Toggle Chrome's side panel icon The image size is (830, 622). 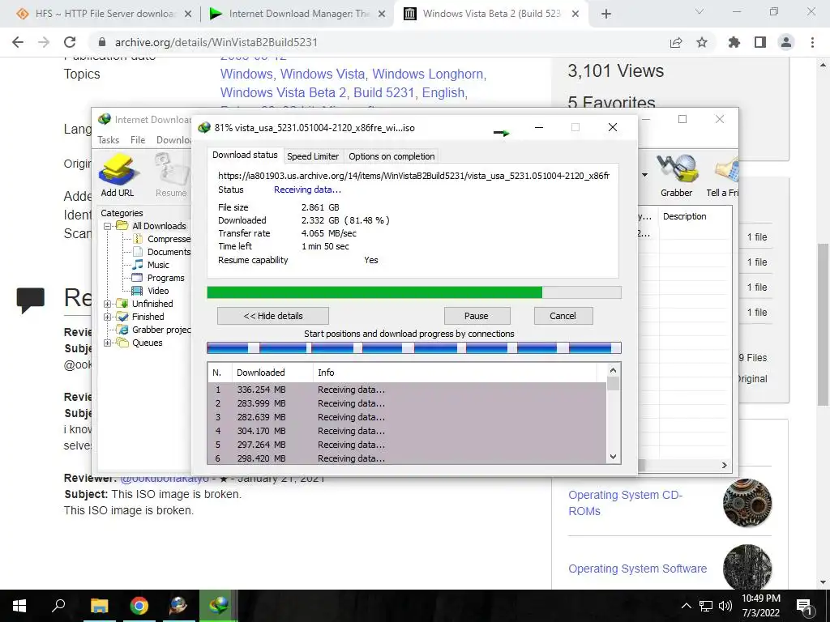point(760,42)
